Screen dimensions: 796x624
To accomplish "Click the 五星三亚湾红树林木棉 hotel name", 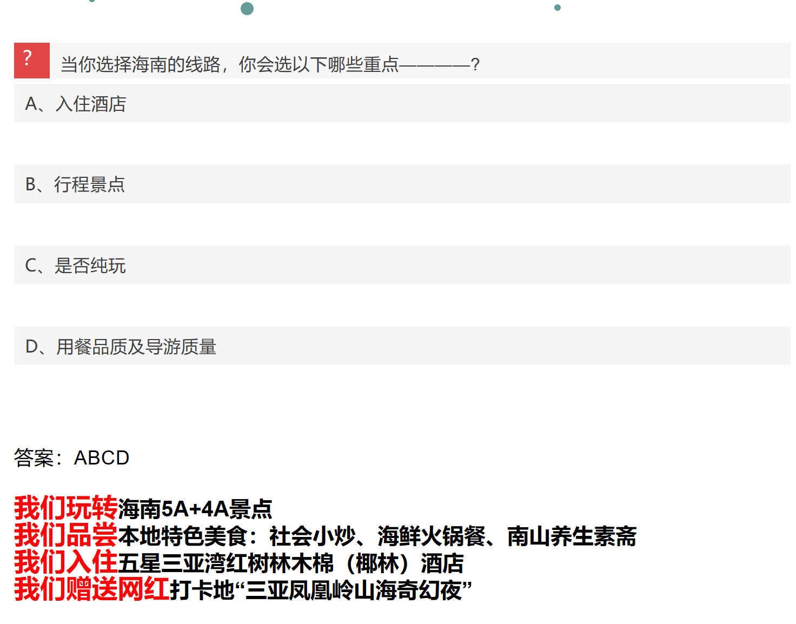I will 225,563.
